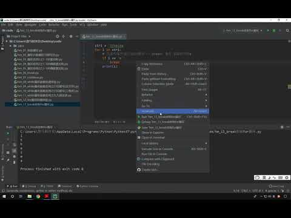Switch to PyCharm taskbar icon

click(55, 196)
